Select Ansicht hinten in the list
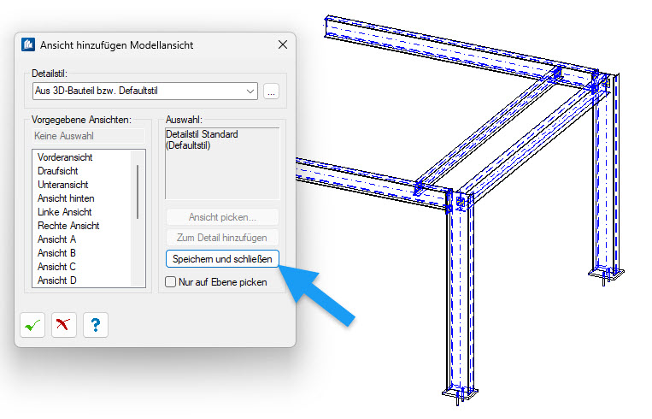Screen dimensions: 652x419 66,198
